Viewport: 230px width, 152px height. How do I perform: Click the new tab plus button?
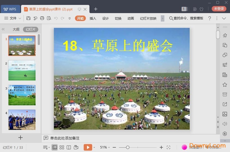96,9
